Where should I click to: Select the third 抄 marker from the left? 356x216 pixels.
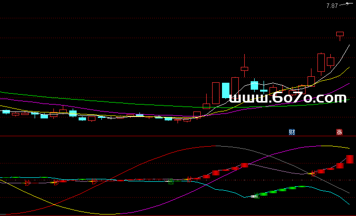point(94,181)
